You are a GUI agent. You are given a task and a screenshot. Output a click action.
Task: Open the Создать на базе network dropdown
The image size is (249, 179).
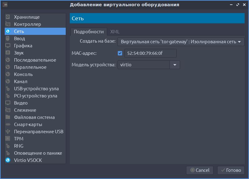click(x=181, y=42)
